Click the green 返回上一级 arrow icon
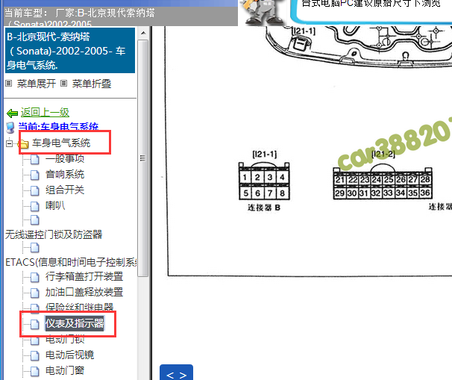The height and width of the screenshot is (380, 452). (x=12, y=113)
